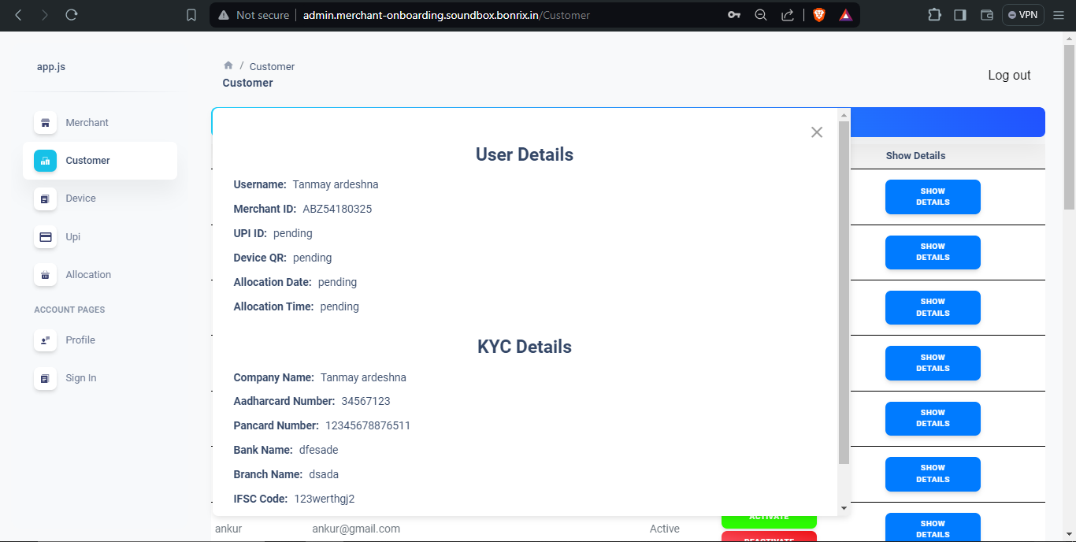Click the Sign In sidebar icon
This screenshot has height=542, width=1076.
coord(45,378)
